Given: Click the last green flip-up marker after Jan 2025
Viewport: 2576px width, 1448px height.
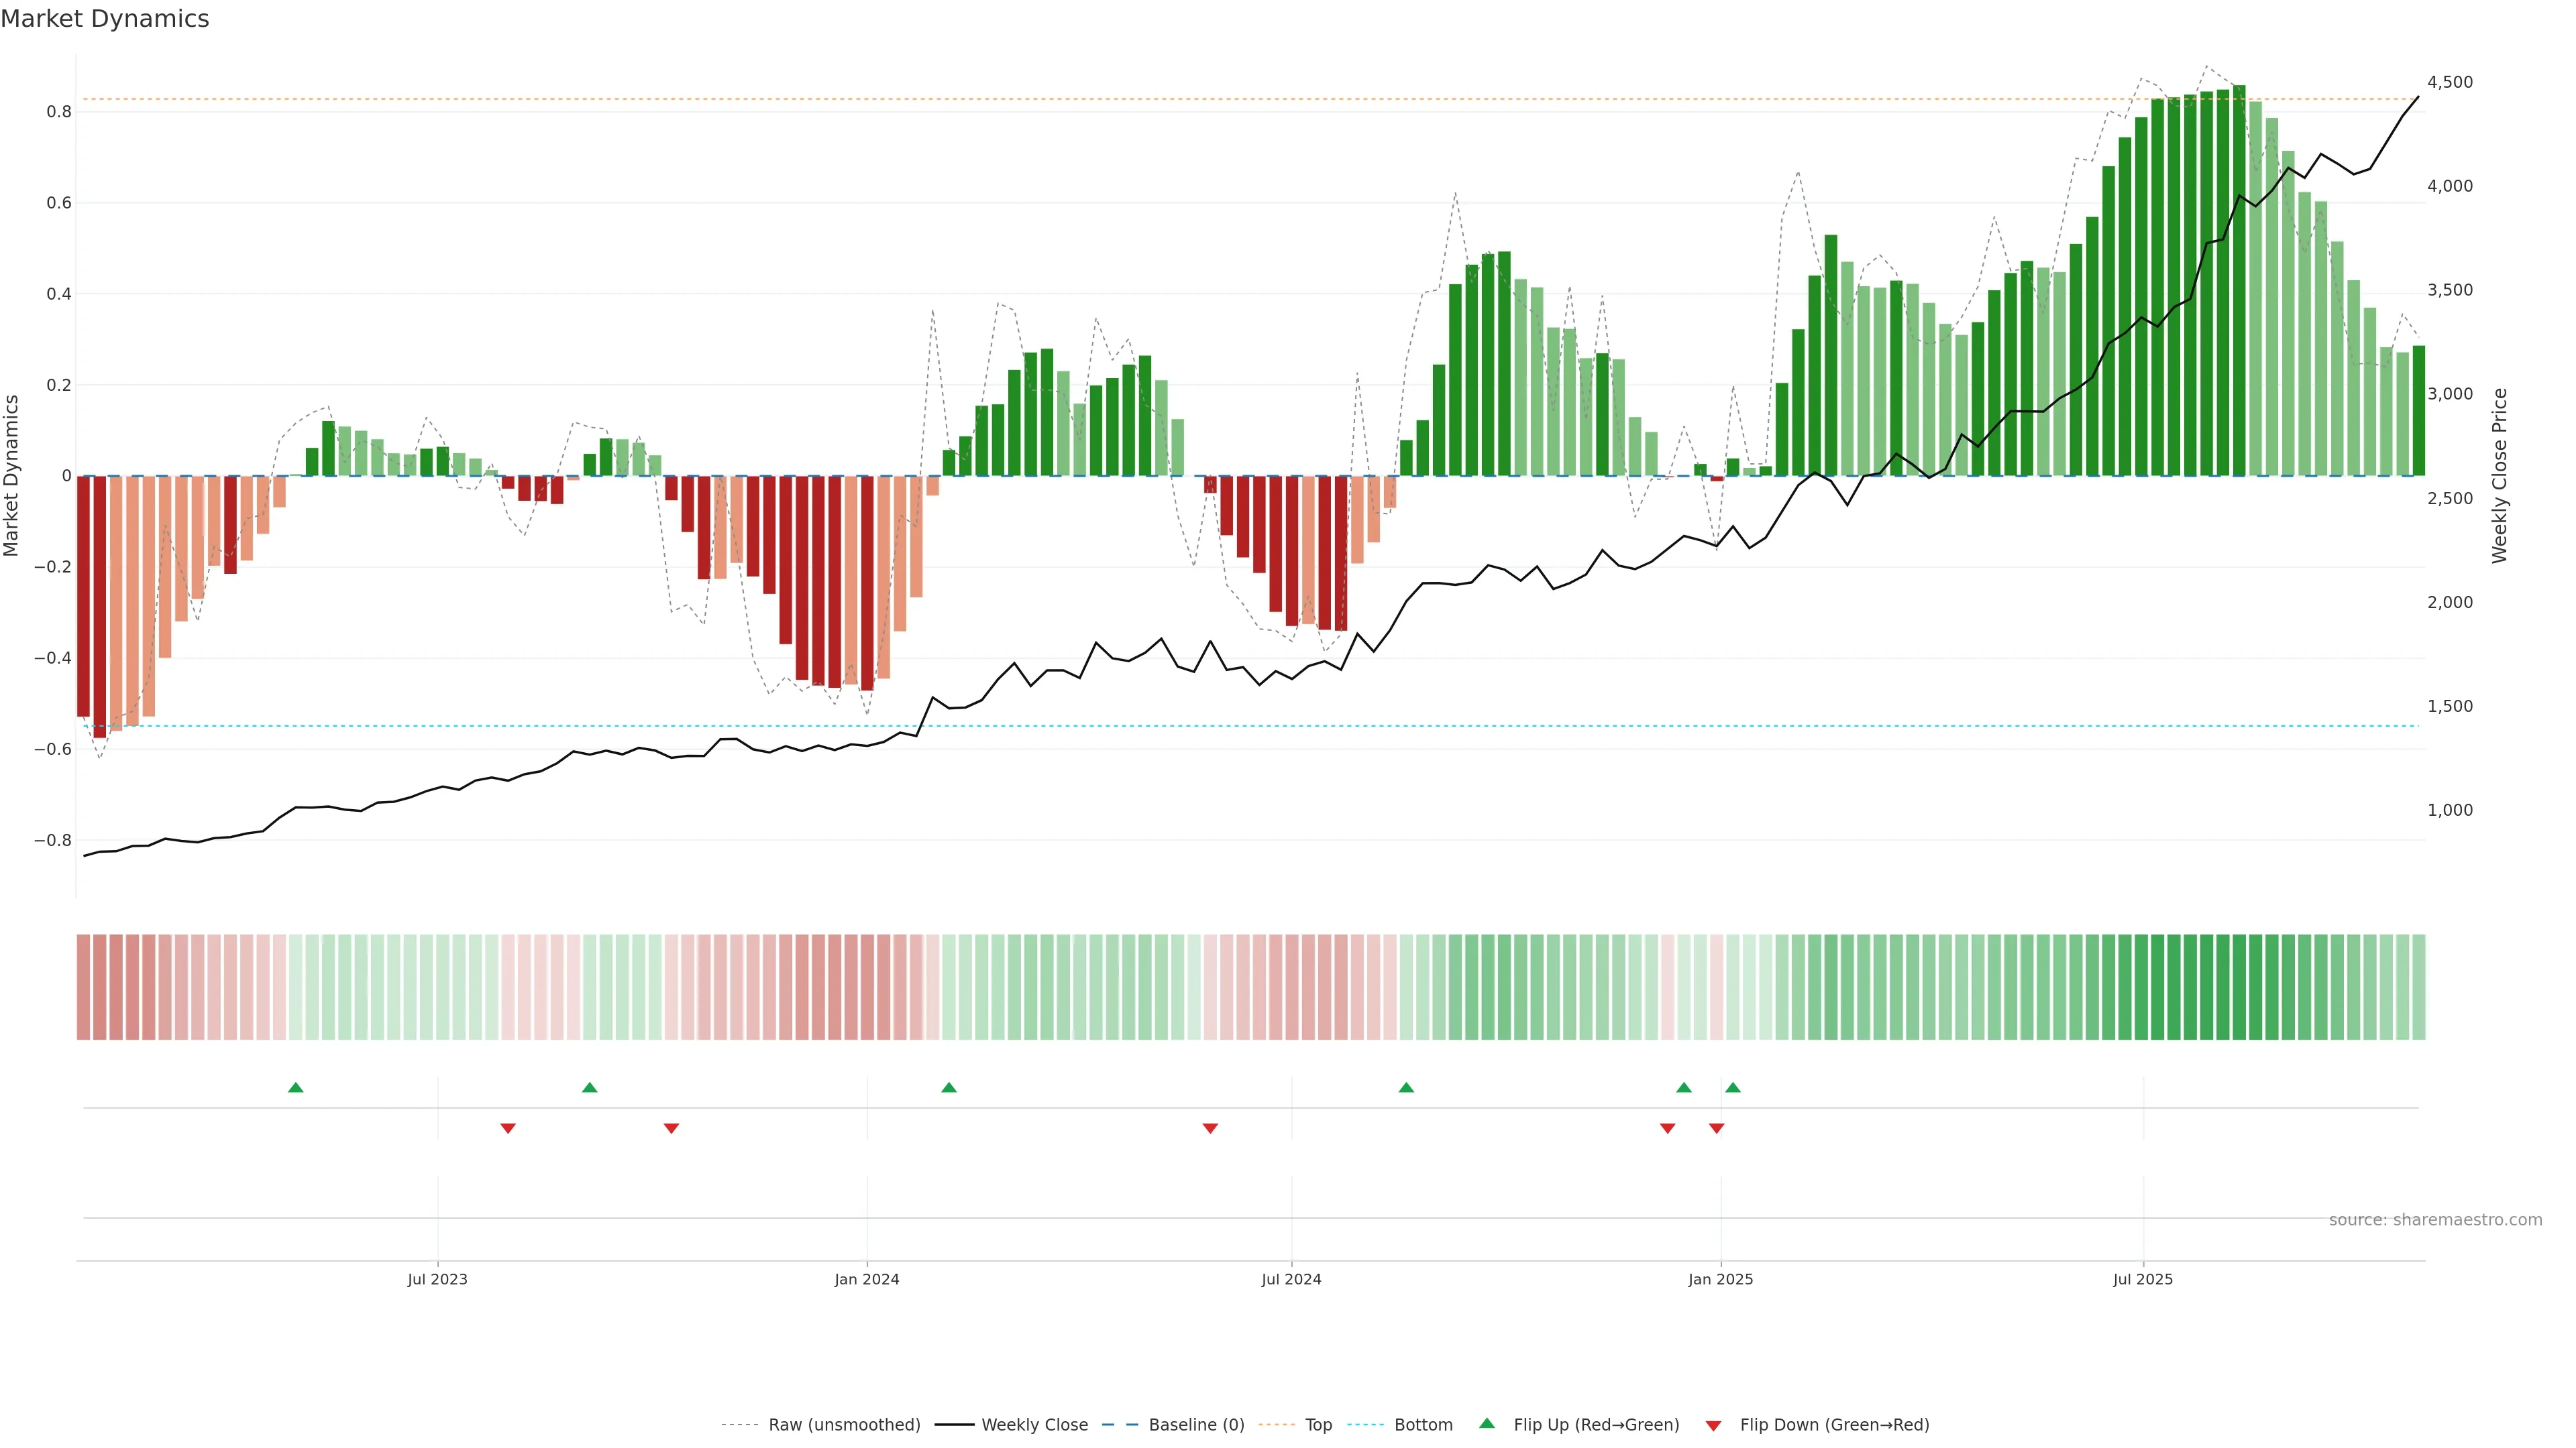Looking at the screenshot, I should coord(1733,1087).
